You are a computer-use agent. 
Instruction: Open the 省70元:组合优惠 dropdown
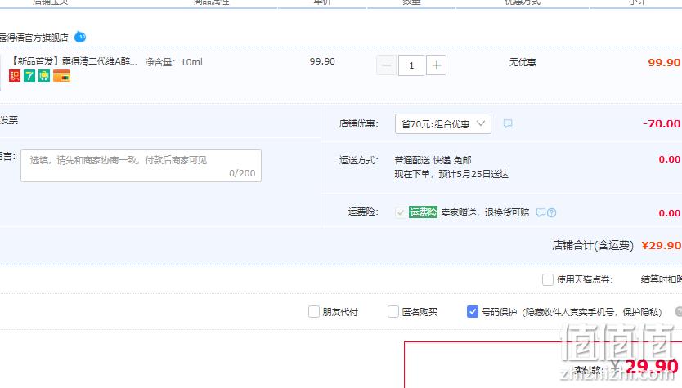442,124
